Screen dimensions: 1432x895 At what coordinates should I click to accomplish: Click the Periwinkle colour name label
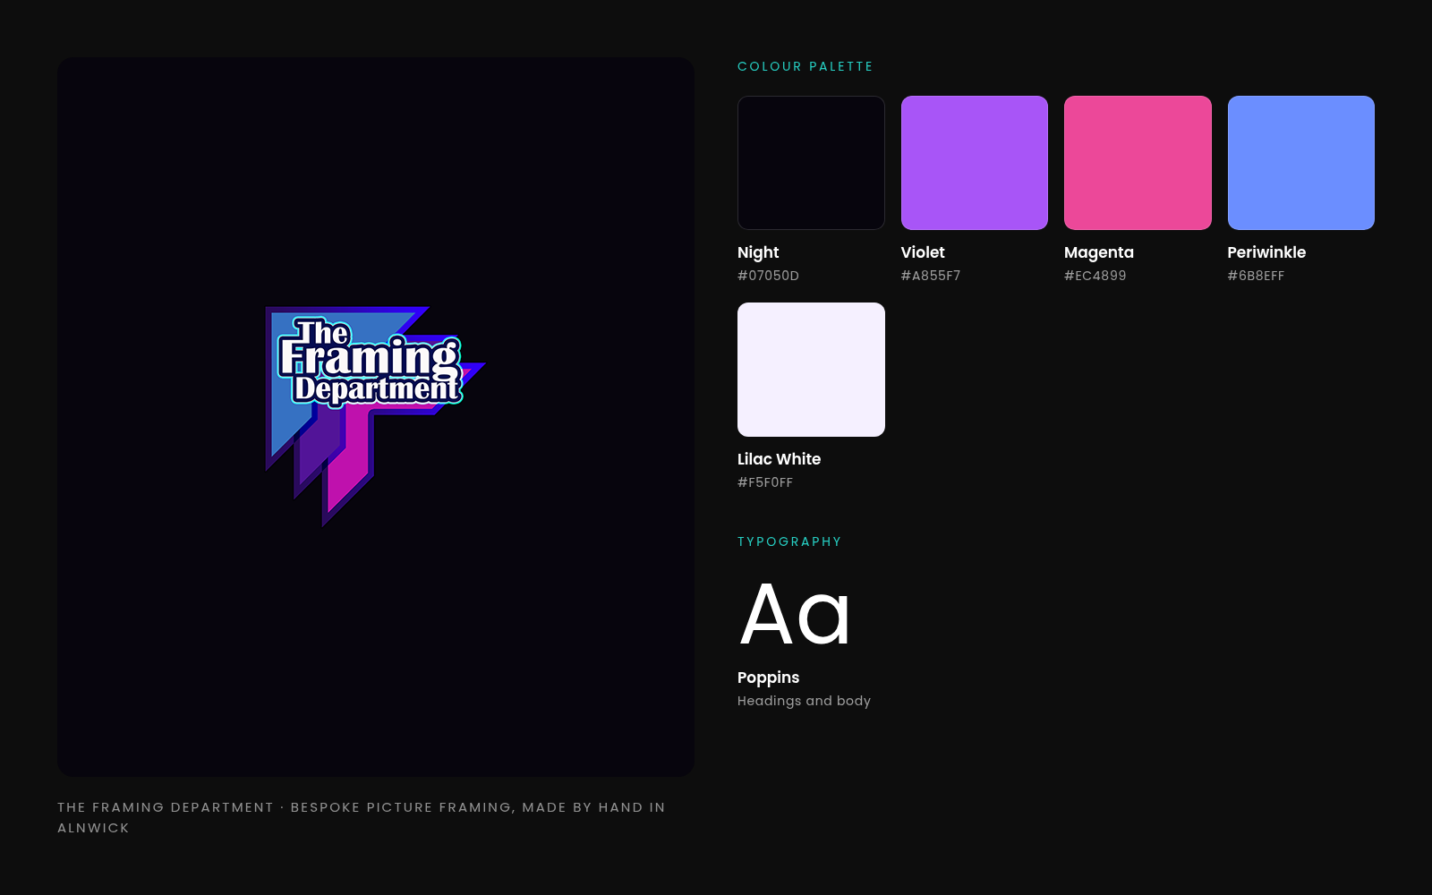tap(1266, 252)
